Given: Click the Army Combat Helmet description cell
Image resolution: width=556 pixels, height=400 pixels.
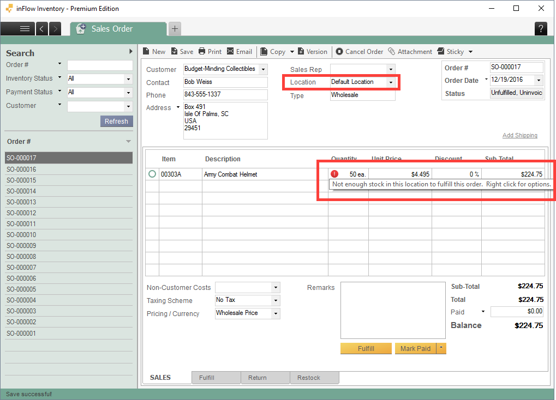Looking at the screenshot, I should tap(265, 174).
